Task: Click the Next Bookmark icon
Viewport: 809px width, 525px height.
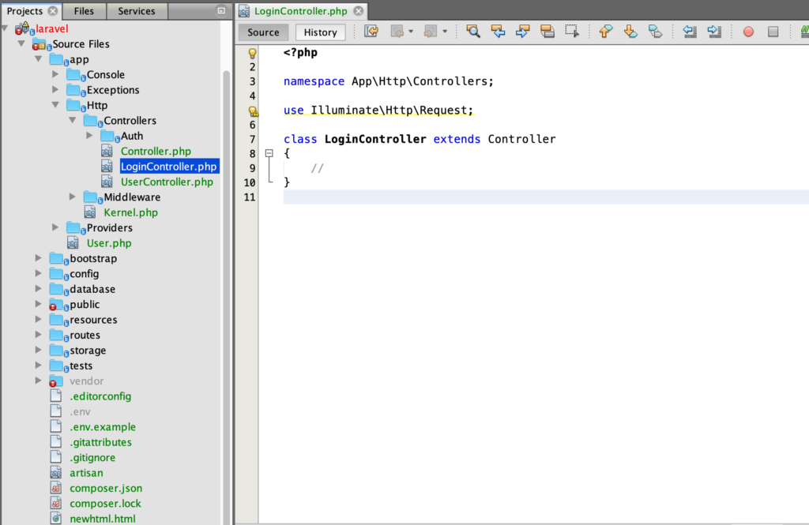Action: tap(631, 32)
